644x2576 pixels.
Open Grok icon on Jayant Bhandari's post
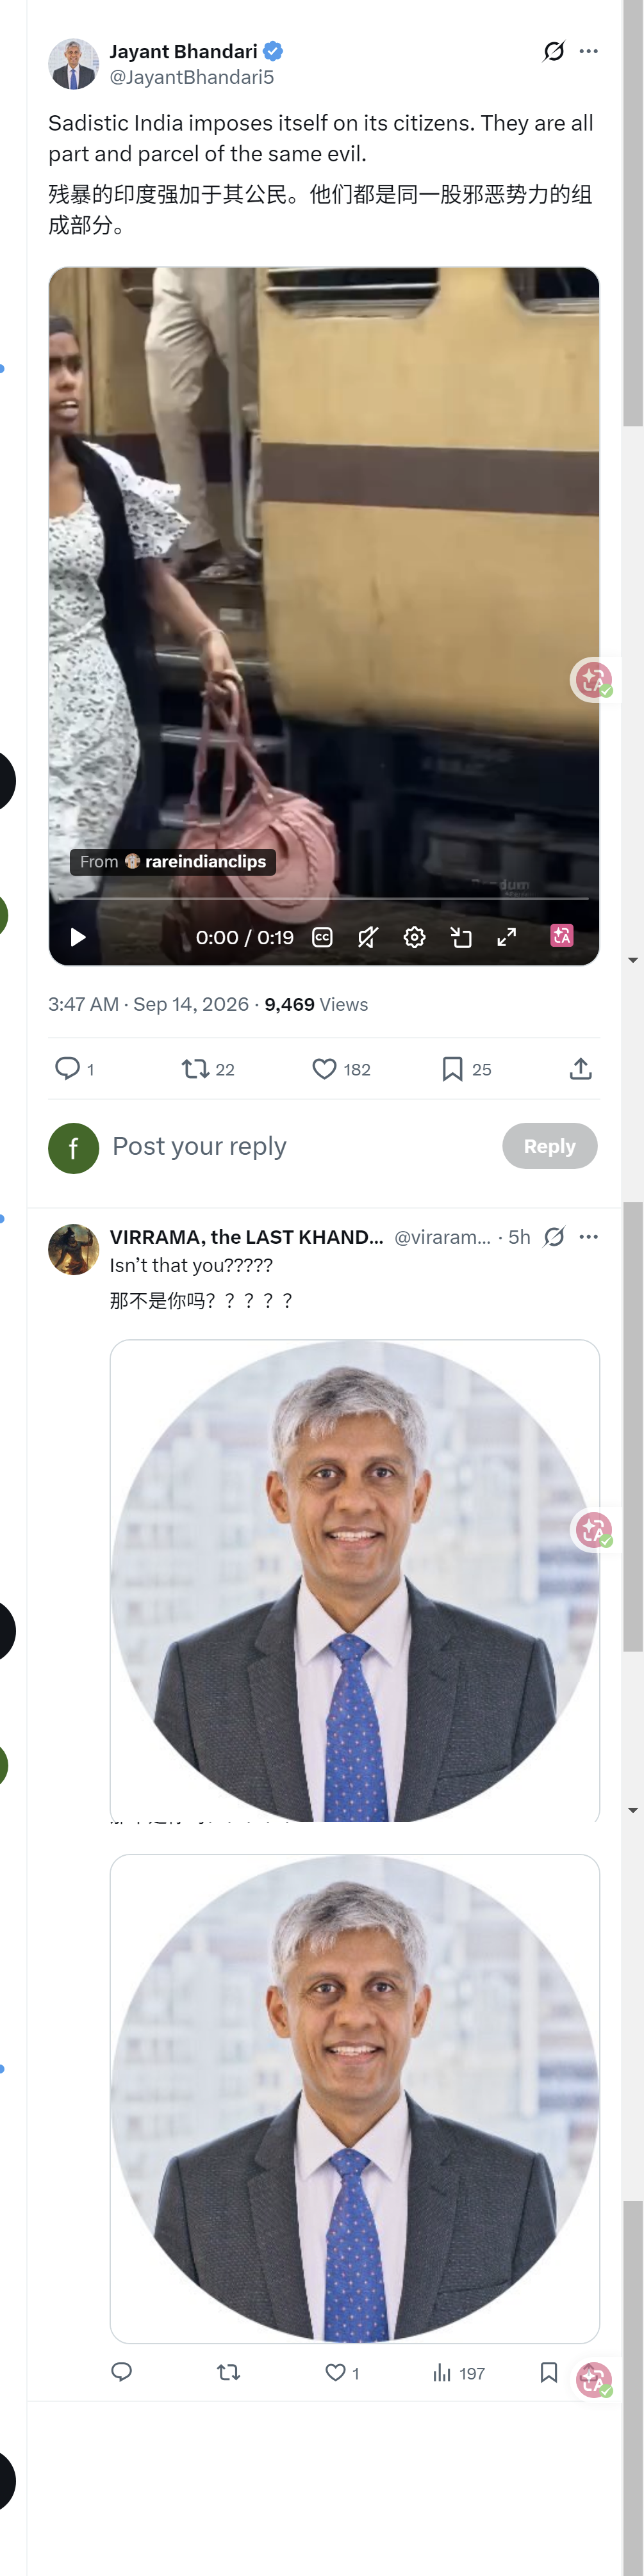click(554, 51)
